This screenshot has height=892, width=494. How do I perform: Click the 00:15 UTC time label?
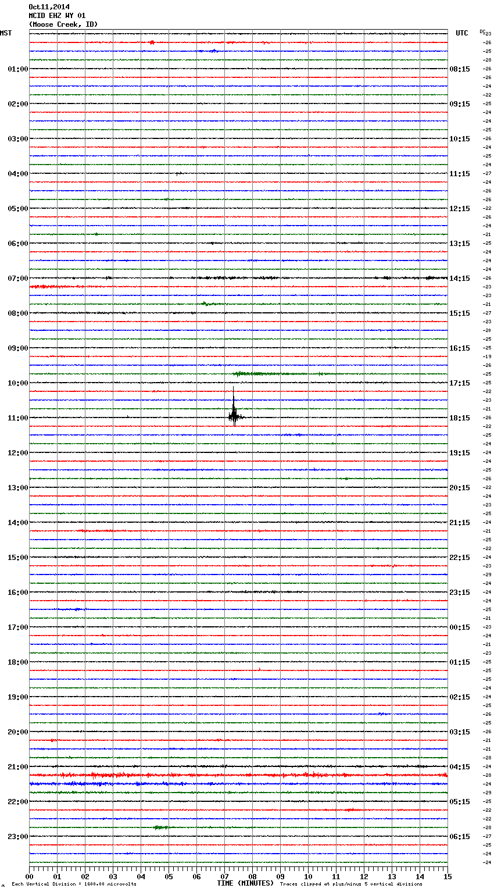click(460, 627)
